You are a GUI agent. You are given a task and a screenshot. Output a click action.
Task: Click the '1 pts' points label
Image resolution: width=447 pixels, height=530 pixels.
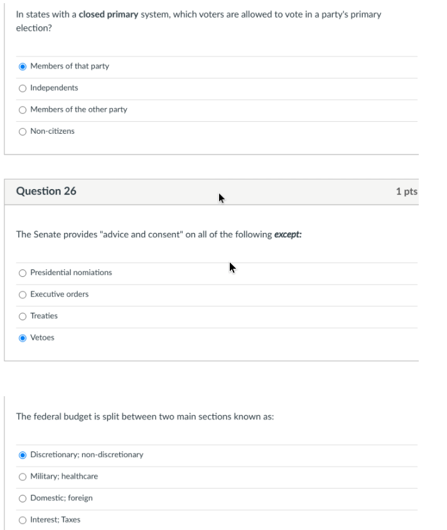[406, 192]
